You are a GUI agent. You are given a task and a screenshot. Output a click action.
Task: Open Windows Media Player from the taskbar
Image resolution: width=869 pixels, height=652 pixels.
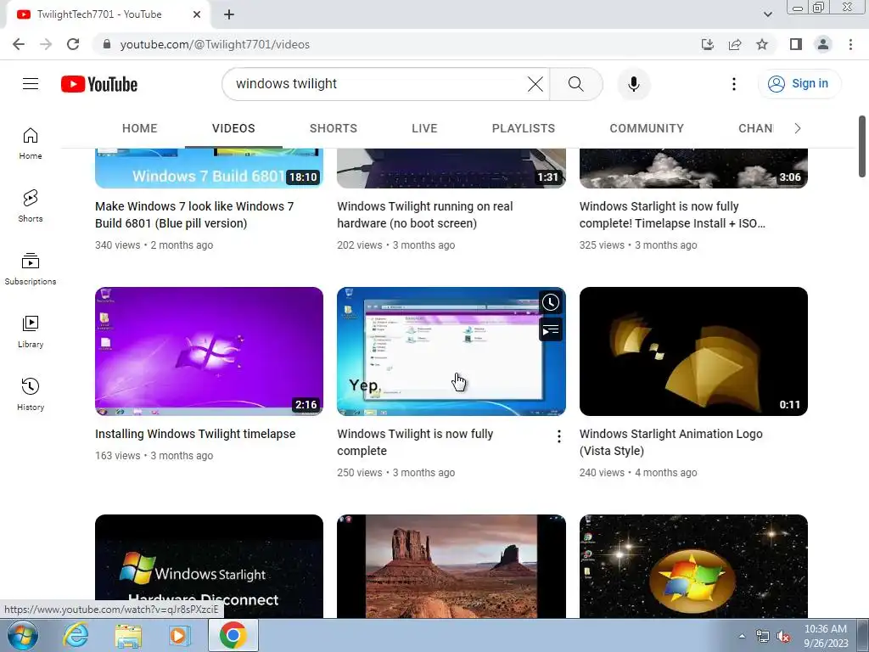pos(179,635)
